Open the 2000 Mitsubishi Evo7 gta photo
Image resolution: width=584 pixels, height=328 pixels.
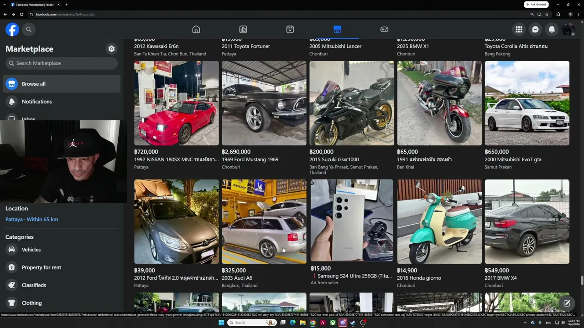coord(527,103)
